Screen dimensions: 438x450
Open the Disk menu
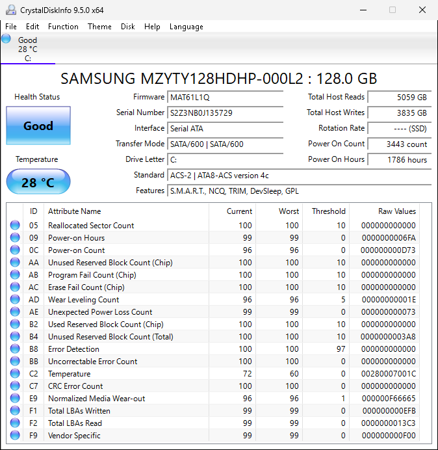(127, 27)
